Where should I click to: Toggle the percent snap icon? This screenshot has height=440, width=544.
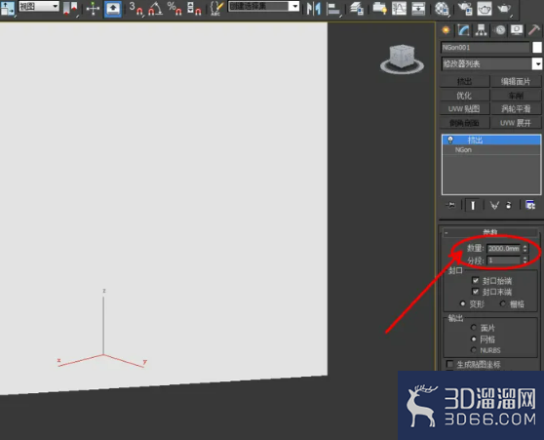(175, 9)
